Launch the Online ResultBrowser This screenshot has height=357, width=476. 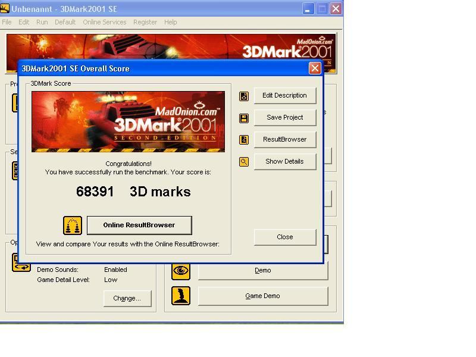point(139,226)
